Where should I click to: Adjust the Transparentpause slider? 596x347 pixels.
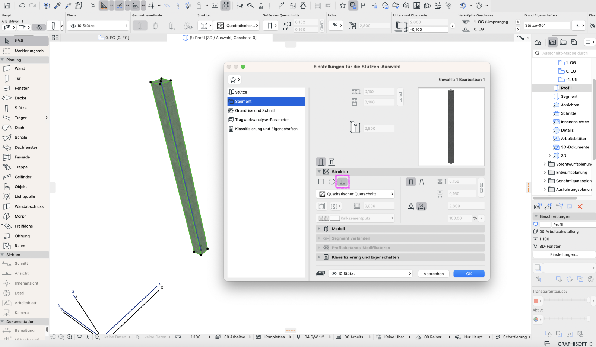click(566, 300)
